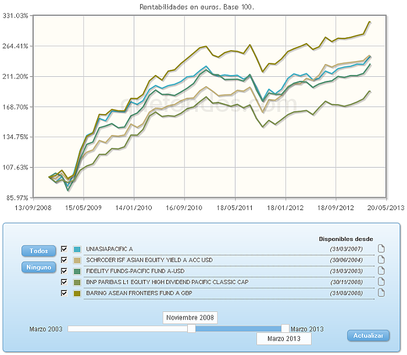Viewport: 407px width, 355px height.
Task: Click the chart title Rentabilidades en euros
Action: point(197,7)
